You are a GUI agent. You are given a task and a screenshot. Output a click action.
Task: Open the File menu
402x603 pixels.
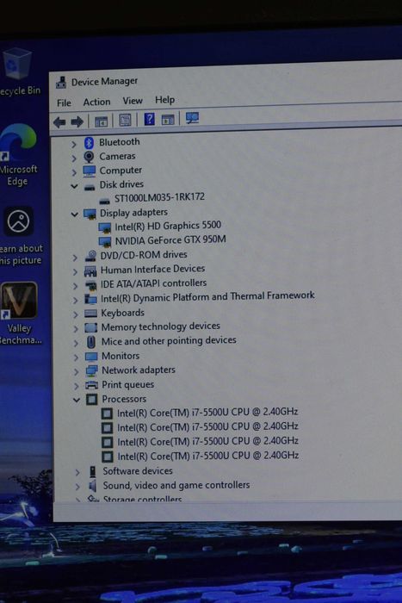64,103
